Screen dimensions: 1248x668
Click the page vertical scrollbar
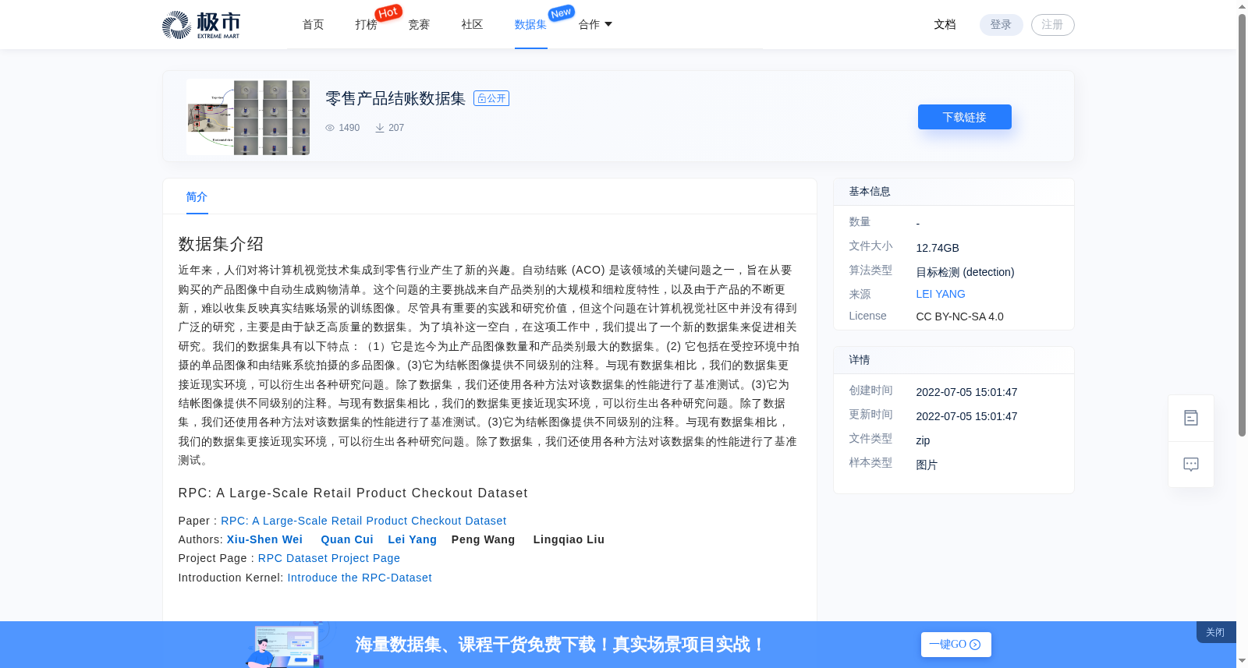[x=1242, y=224]
